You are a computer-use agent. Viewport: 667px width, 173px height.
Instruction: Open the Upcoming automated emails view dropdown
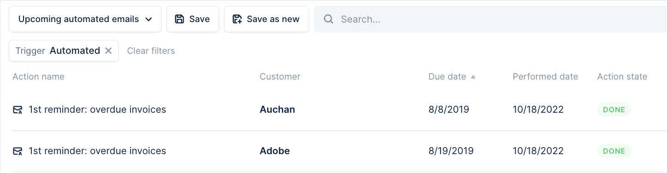[x=85, y=19]
